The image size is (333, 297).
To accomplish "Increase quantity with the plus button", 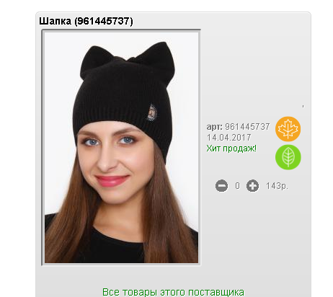I will click(252, 186).
